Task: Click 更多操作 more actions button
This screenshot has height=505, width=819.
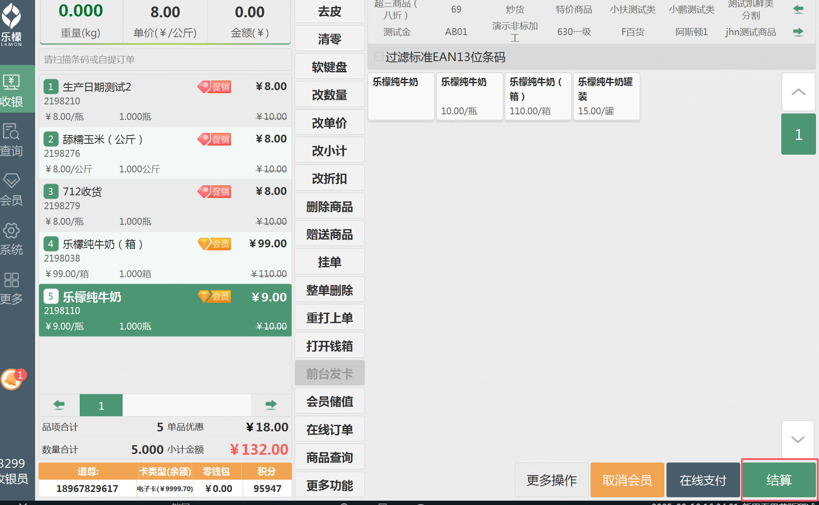Action: 551,480
